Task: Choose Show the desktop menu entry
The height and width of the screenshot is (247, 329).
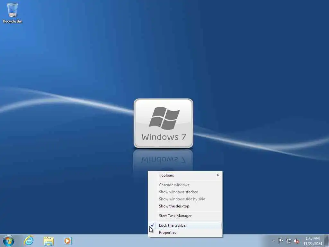Action: coord(185,206)
